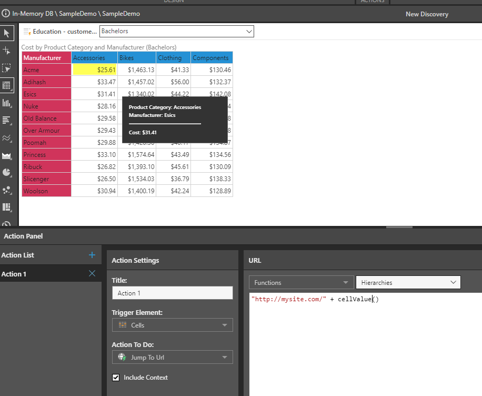Click the Old Balance row header

(46, 118)
